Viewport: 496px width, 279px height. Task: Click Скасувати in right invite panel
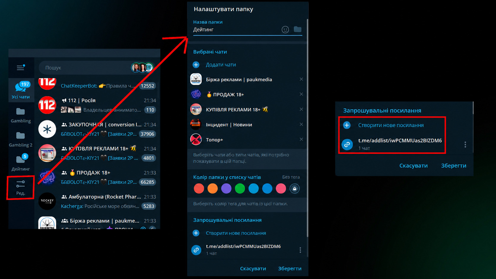click(x=413, y=166)
